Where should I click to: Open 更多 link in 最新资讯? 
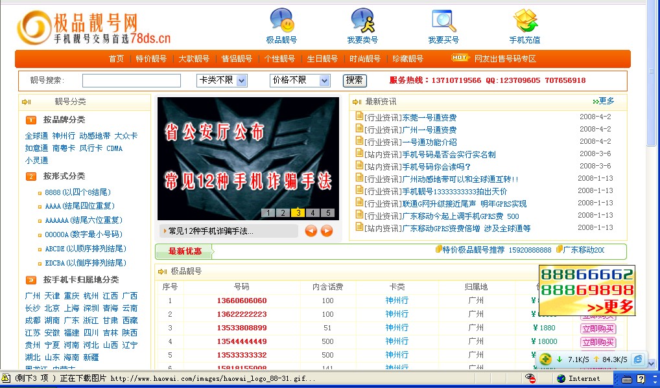tap(606, 101)
